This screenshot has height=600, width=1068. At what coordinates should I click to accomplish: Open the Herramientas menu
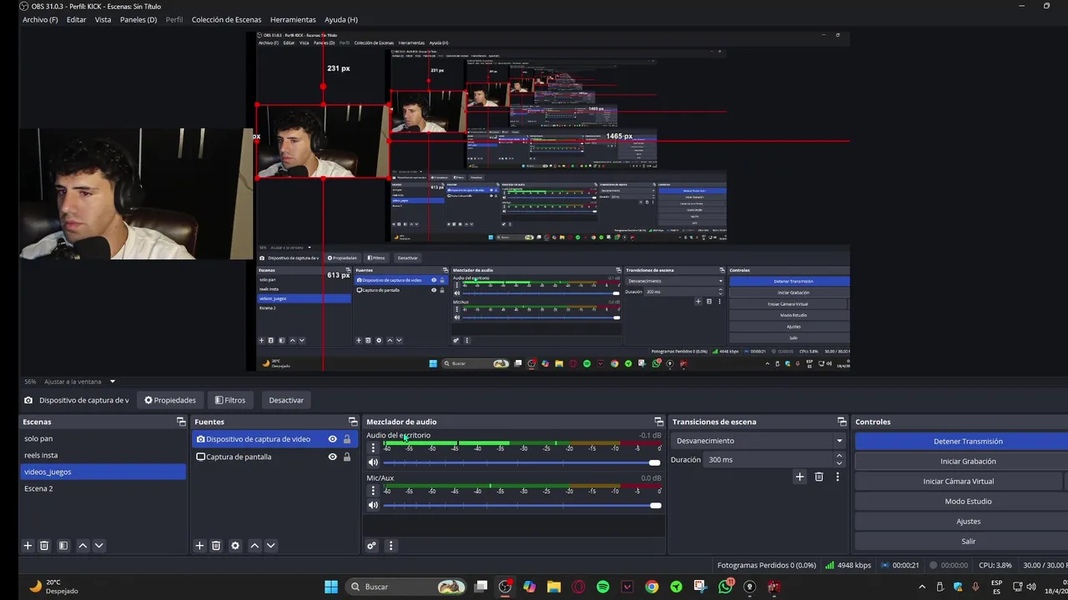pyautogui.click(x=293, y=19)
